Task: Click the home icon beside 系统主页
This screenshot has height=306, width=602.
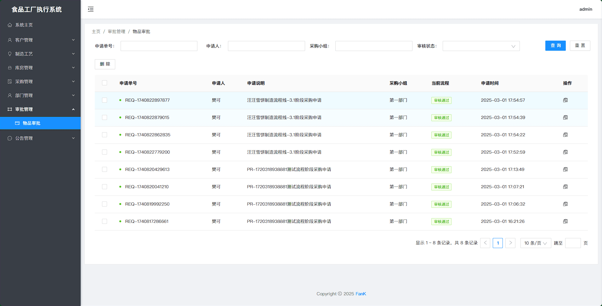Action: tap(10, 25)
